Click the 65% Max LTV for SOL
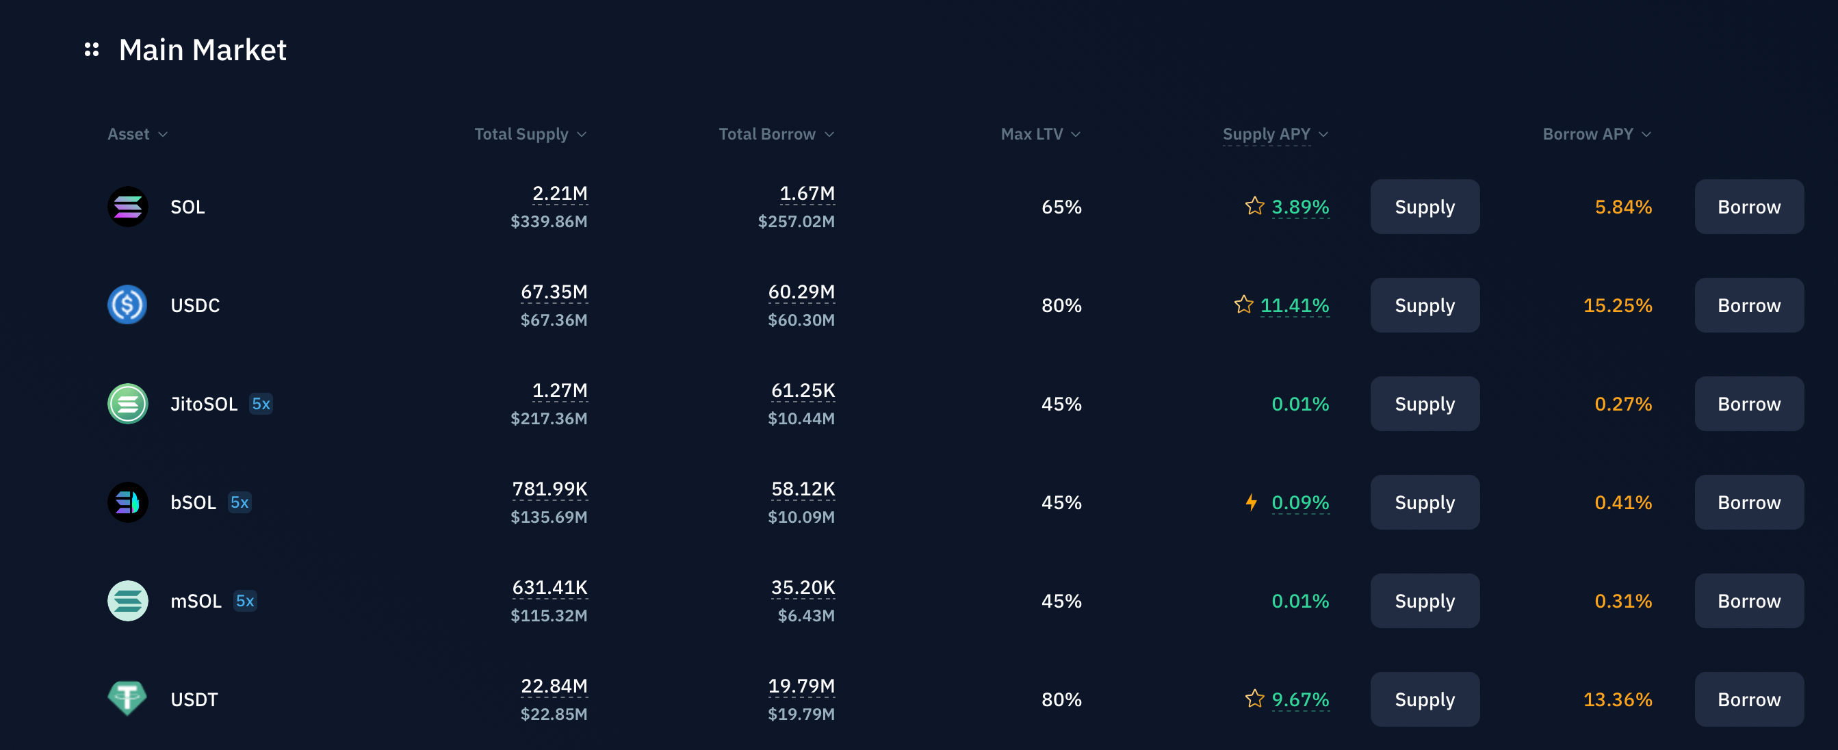This screenshot has width=1838, height=750. 1062,207
